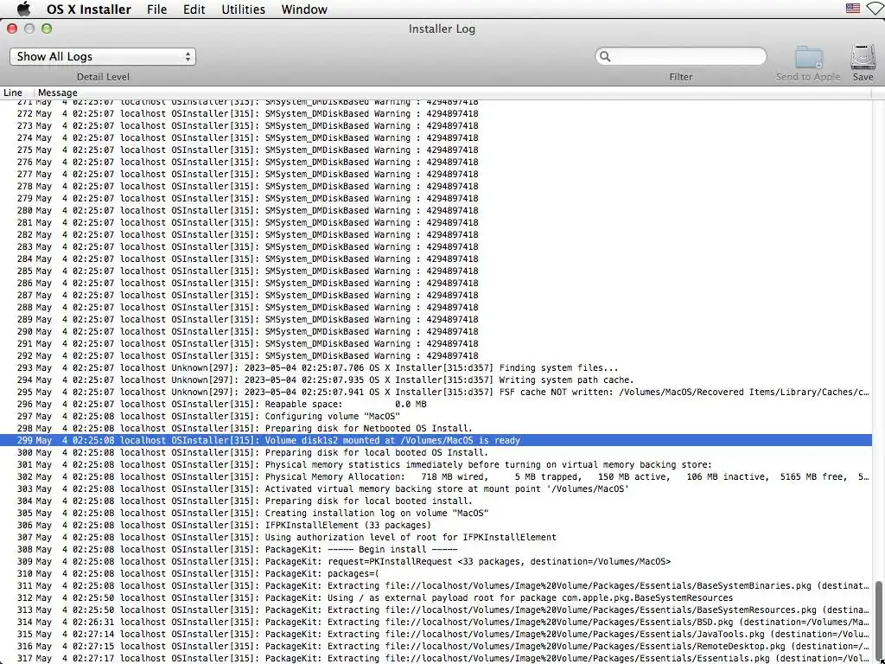Select line 301 Physical memory statistics
This screenshot has width=885, height=664.
[x=436, y=464]
